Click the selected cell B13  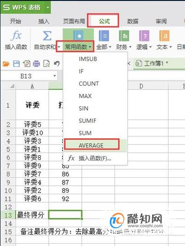[x=65, y=215]
